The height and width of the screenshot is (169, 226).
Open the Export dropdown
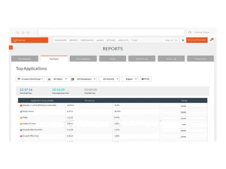(x=130, y=79)
